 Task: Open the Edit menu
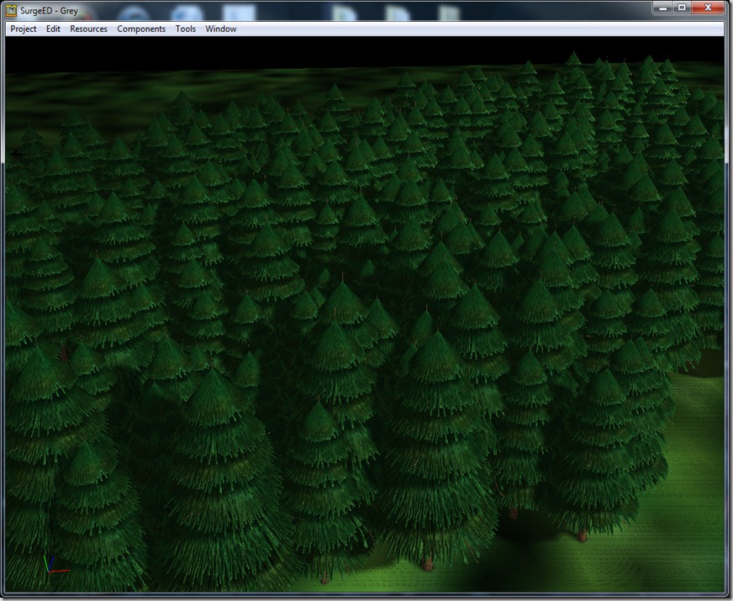[53, 29]
